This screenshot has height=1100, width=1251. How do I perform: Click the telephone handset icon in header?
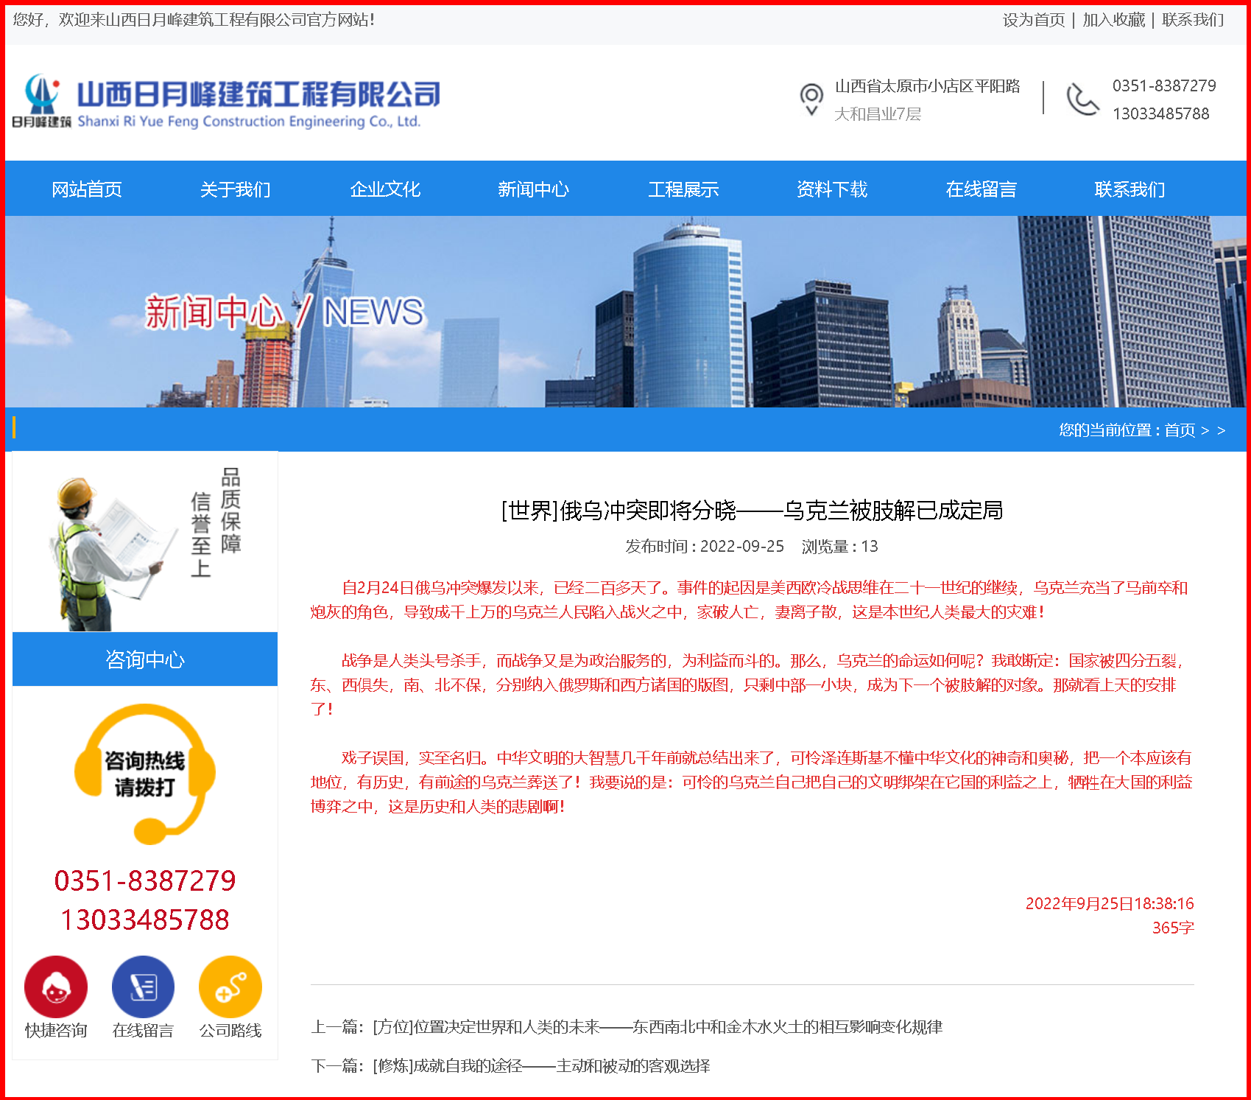pyautogui.click(x=1082, y=99)
